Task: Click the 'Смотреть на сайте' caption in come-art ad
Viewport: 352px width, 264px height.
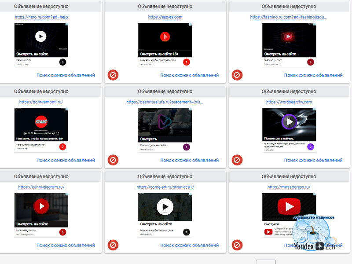Action: 156,224
